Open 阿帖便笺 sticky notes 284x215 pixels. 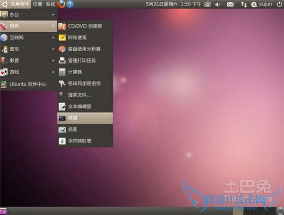[85, 37]
